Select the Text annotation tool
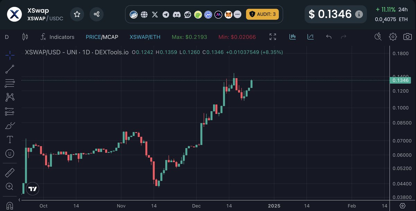 (9, 140)
